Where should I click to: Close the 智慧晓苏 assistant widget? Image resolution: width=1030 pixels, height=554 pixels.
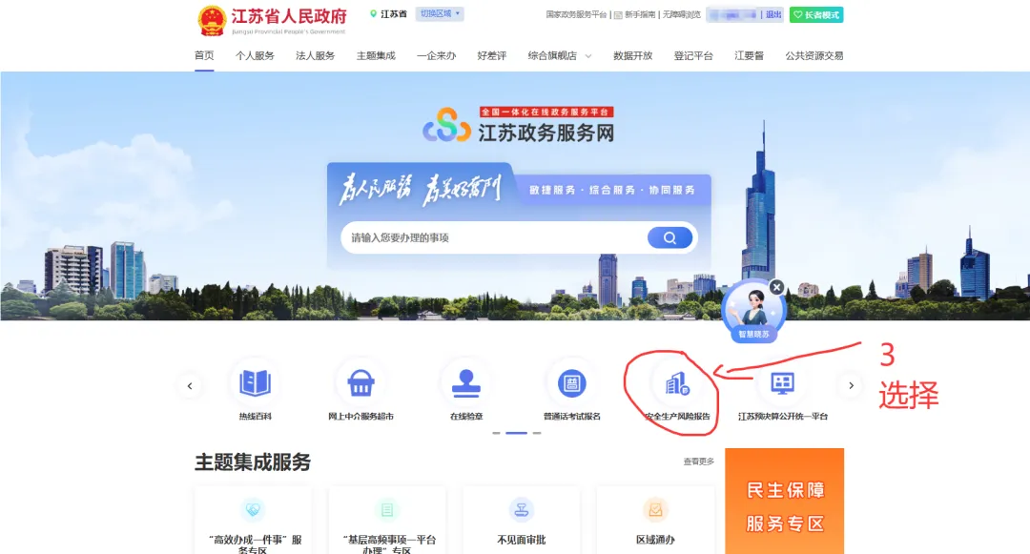pyautogui.click(x=776, y=287)
